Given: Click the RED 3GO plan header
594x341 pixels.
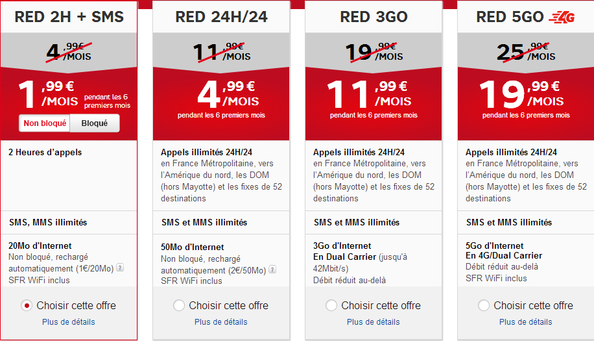Looking at the screenshot, I should point(374,17).
